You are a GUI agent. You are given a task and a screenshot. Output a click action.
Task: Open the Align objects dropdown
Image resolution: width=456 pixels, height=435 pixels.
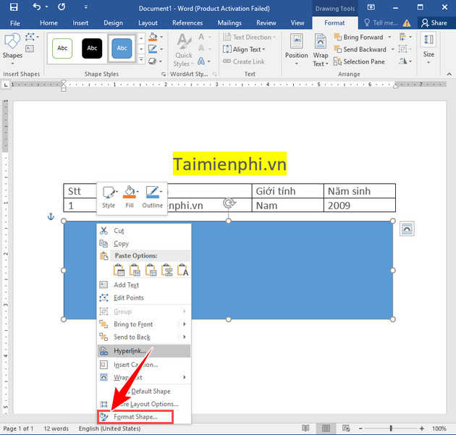coord(405,37)
